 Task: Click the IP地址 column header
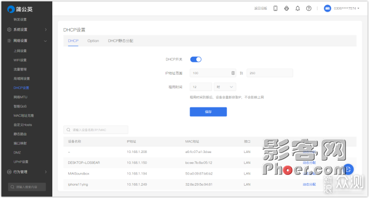(131, 142)
